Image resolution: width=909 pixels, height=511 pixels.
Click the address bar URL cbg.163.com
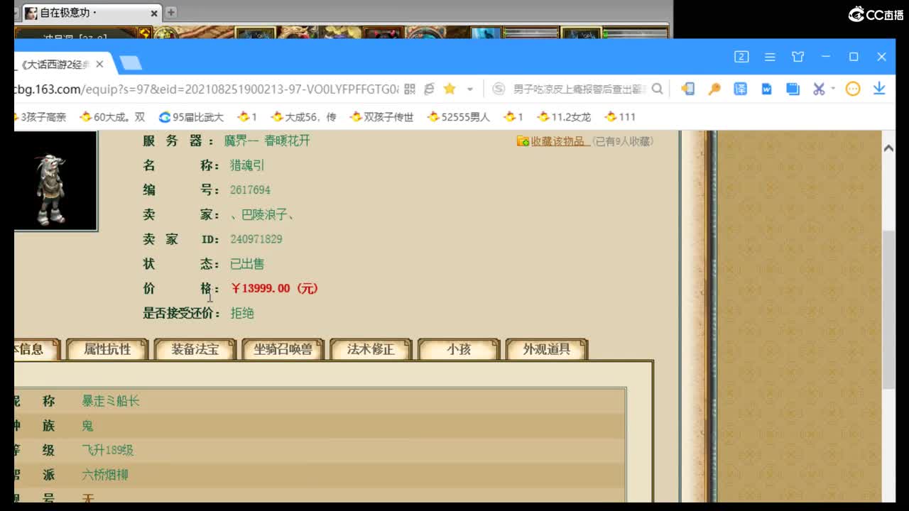pos(206,89)
